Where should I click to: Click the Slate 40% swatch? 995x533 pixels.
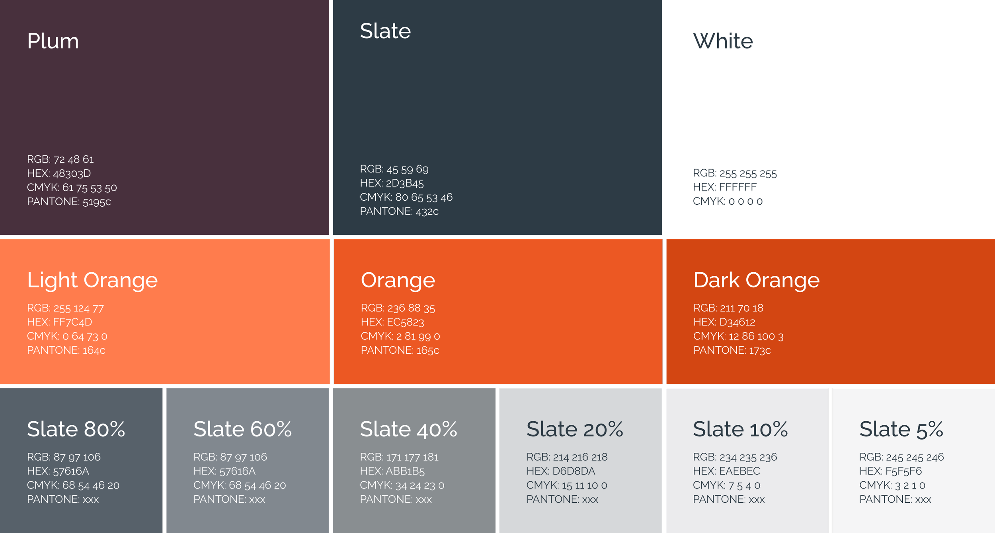(414, 461)
